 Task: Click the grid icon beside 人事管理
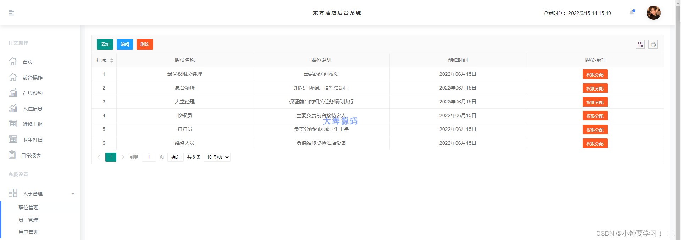[13, 193]
